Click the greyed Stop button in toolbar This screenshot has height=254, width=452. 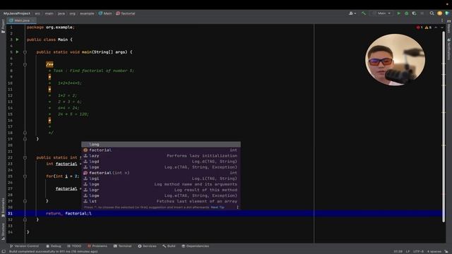point(422,13)
